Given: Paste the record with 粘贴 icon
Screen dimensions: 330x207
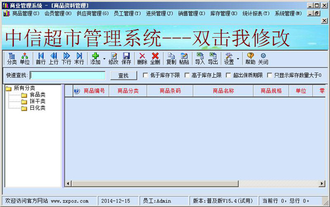Looking at the screenshot, I should 184,58.
